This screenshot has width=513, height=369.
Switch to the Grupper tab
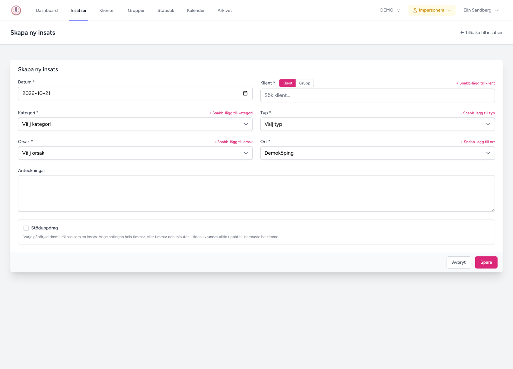(x=136, y=10)
